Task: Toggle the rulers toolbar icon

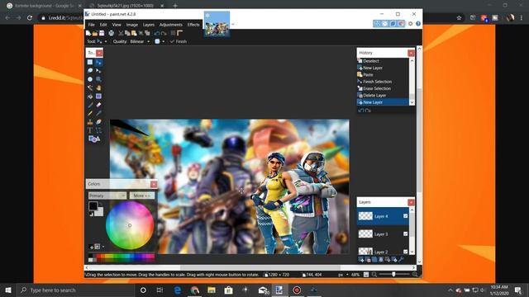Action: 180,33
